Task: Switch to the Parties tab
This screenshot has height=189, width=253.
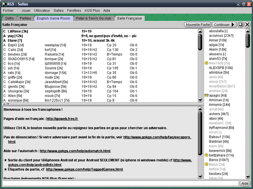Action: pos(25,18)
